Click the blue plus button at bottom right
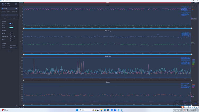 point(196,103)
